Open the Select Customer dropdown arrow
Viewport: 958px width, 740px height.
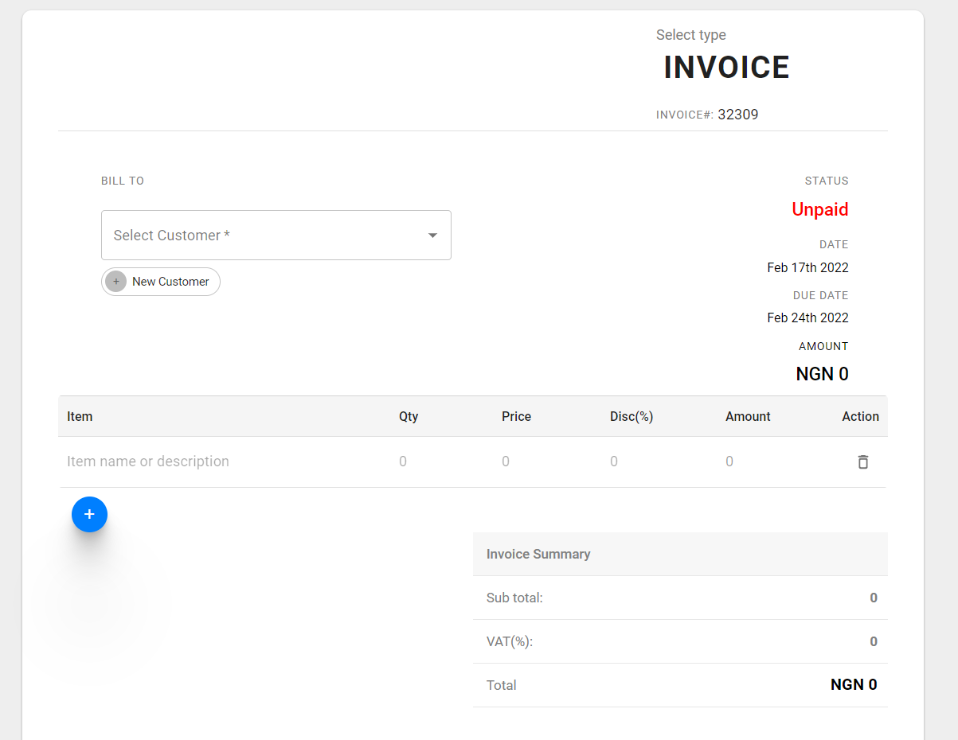click(x=432, y=236)
